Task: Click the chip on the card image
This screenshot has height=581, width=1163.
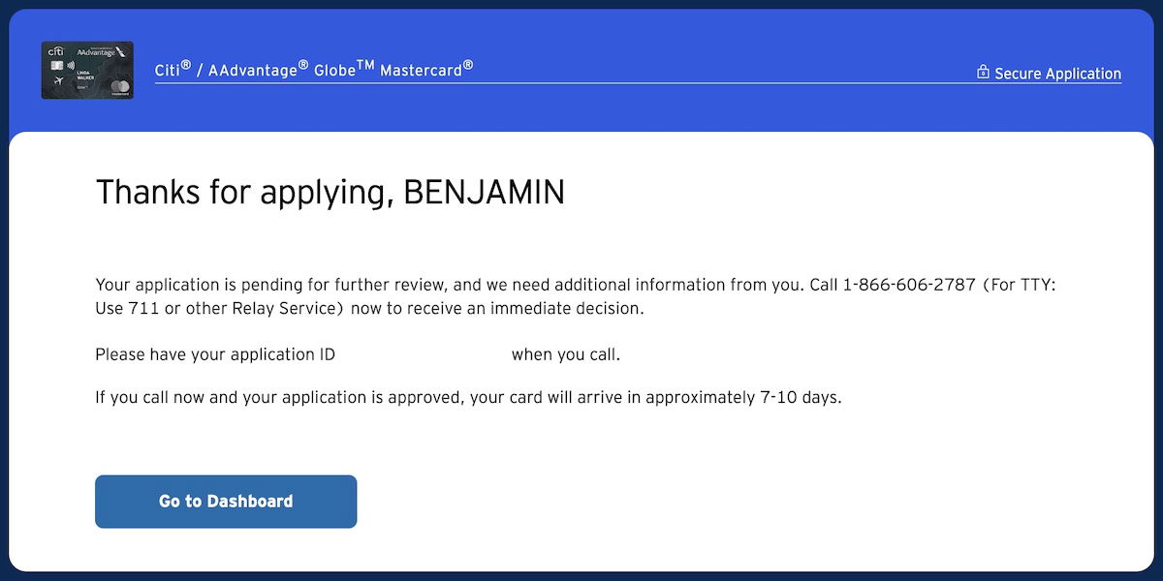Action: (57, 66)
